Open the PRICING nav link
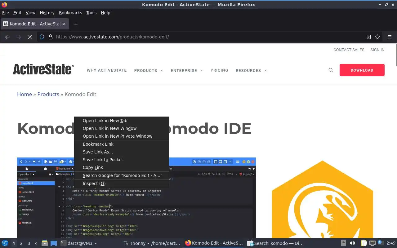397x248 pixels. click(219, 70)
